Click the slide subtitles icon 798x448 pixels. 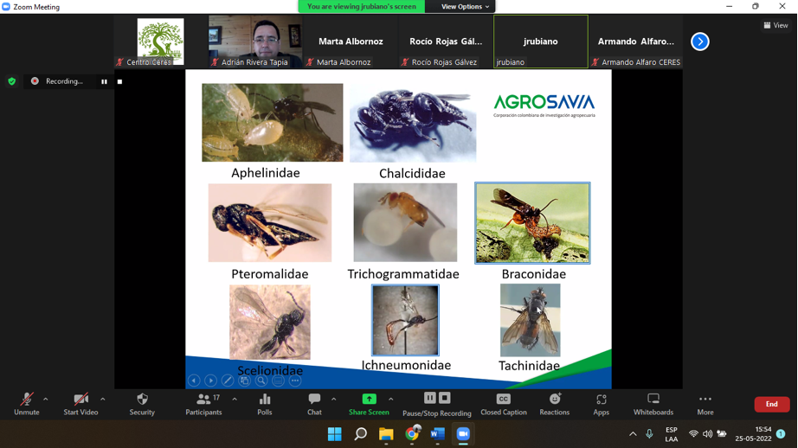278,381
